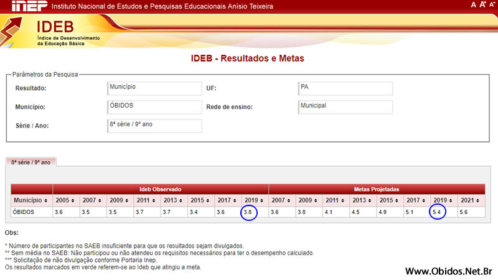Select projected 2013 value 4.5
Screen dimensions: 498x280
click(x=363, y=212)
